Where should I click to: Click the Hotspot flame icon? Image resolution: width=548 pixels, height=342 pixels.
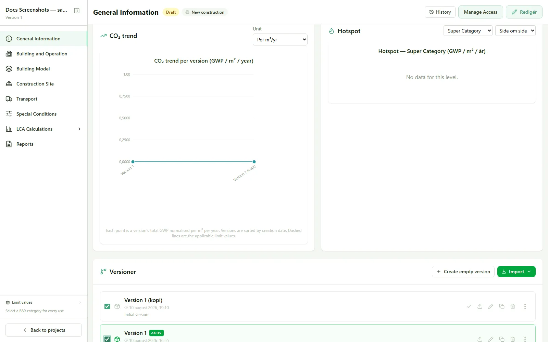point(332,31)
